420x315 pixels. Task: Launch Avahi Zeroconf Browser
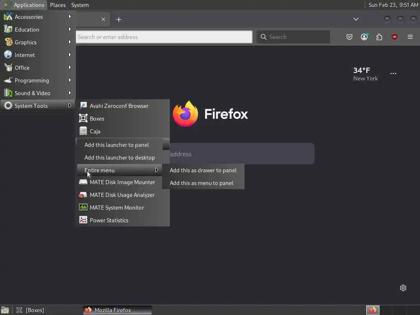pyautogui.click(x=123, y=106)
